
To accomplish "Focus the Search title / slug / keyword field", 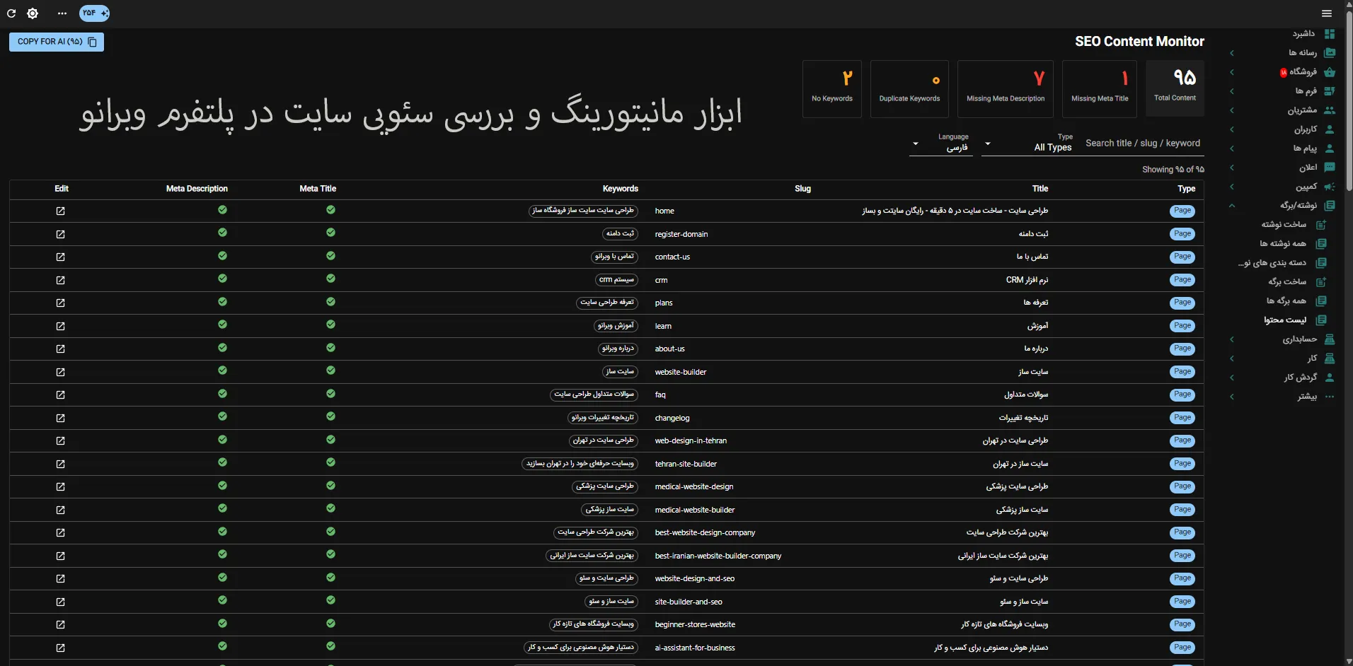I will click(x=1142, y=144).
